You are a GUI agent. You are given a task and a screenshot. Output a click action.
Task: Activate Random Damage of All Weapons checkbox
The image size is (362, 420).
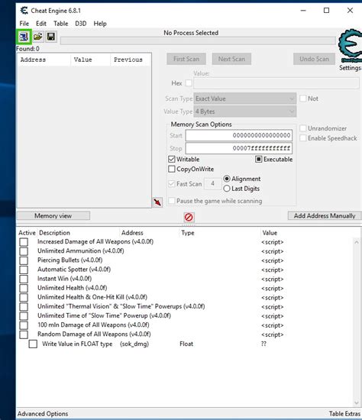24,334
